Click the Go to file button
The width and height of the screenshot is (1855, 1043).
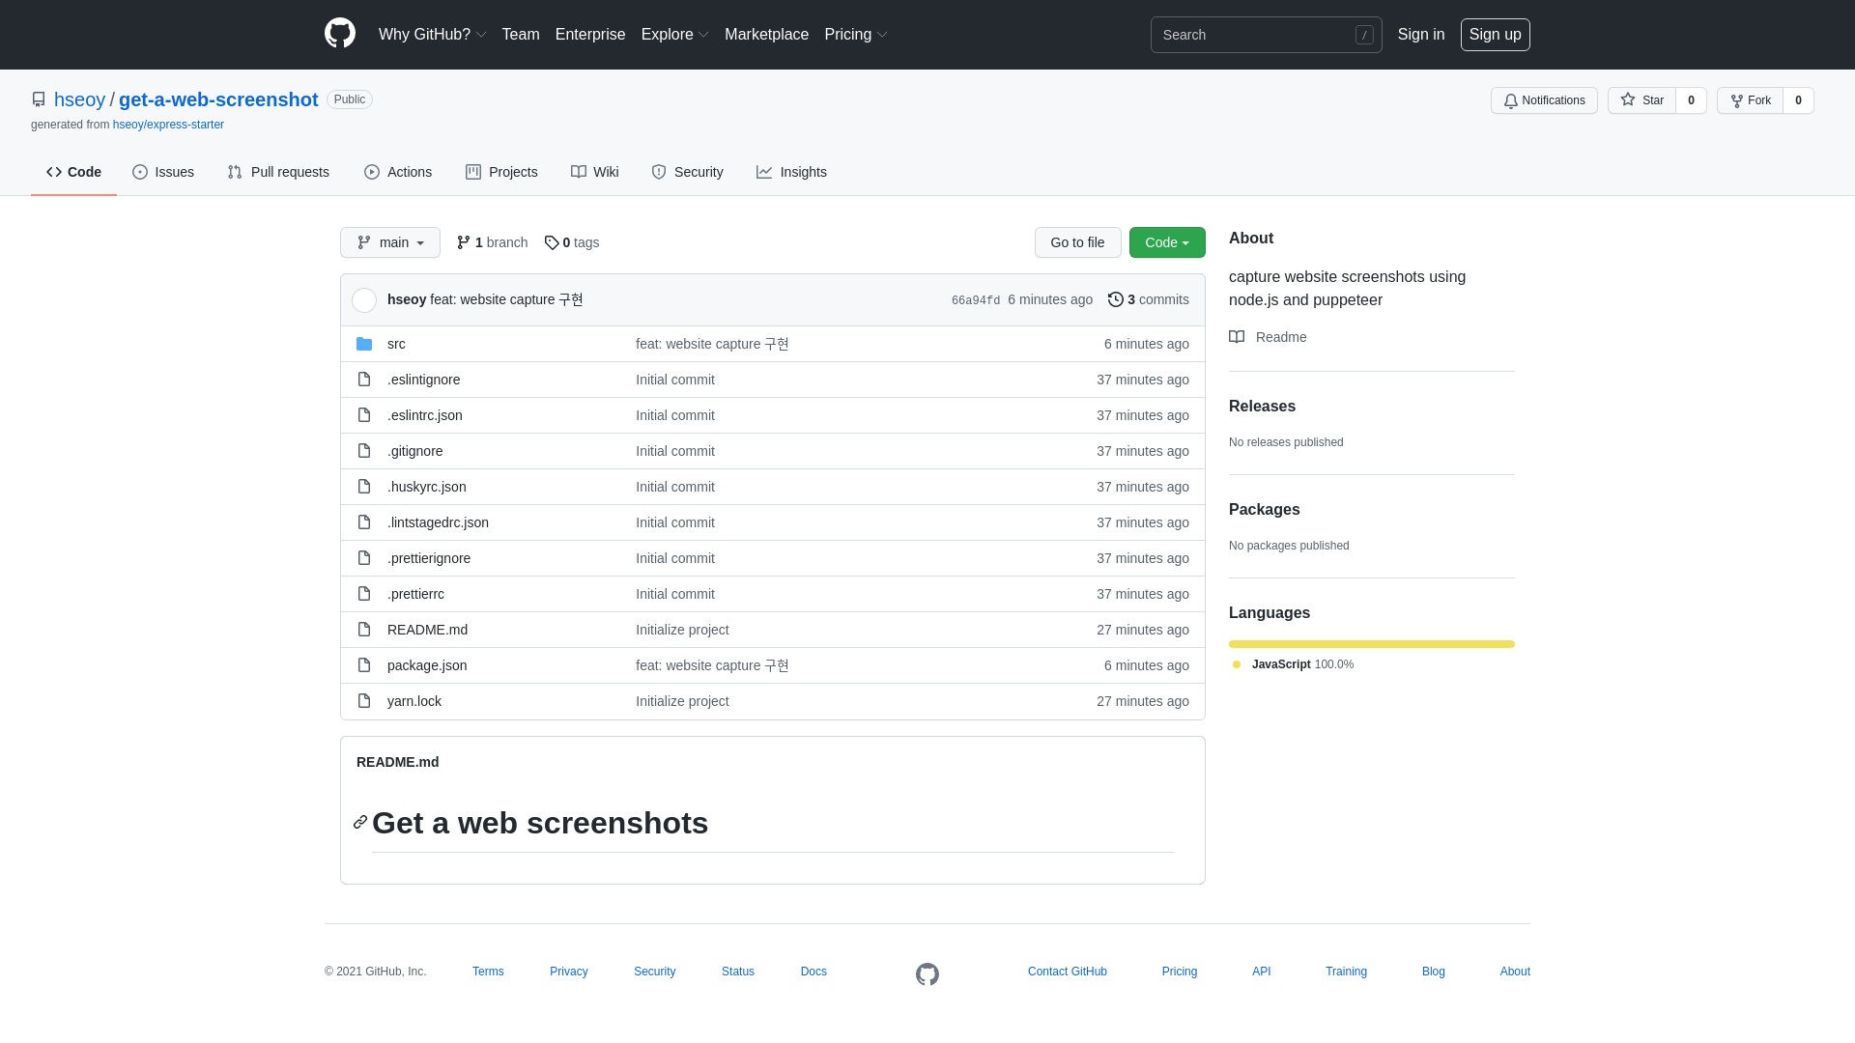[1077, 242]
